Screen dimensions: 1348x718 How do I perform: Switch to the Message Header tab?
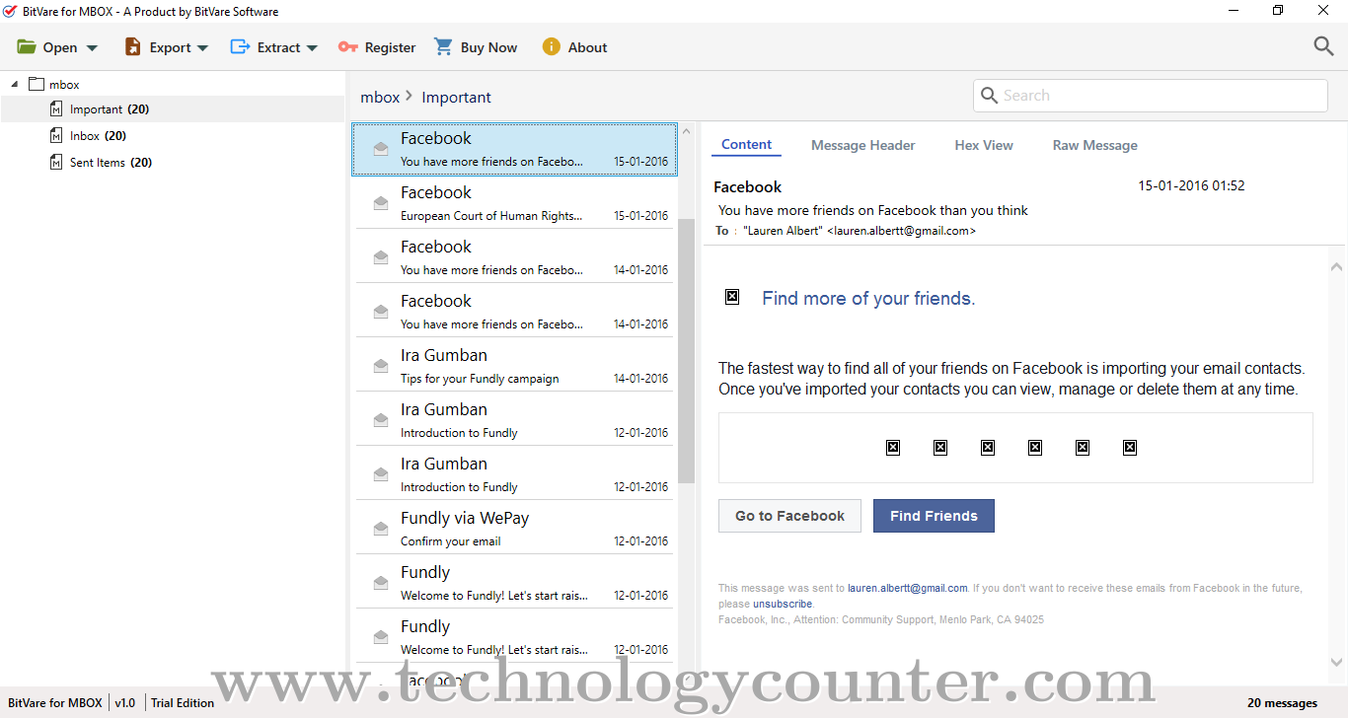point(862,145)
